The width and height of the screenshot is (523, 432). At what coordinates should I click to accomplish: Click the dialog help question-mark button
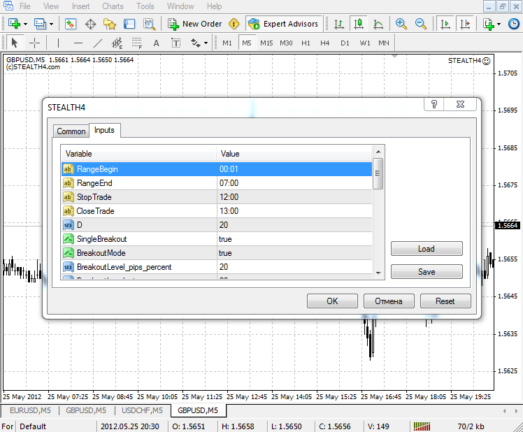tap(434, 104)
